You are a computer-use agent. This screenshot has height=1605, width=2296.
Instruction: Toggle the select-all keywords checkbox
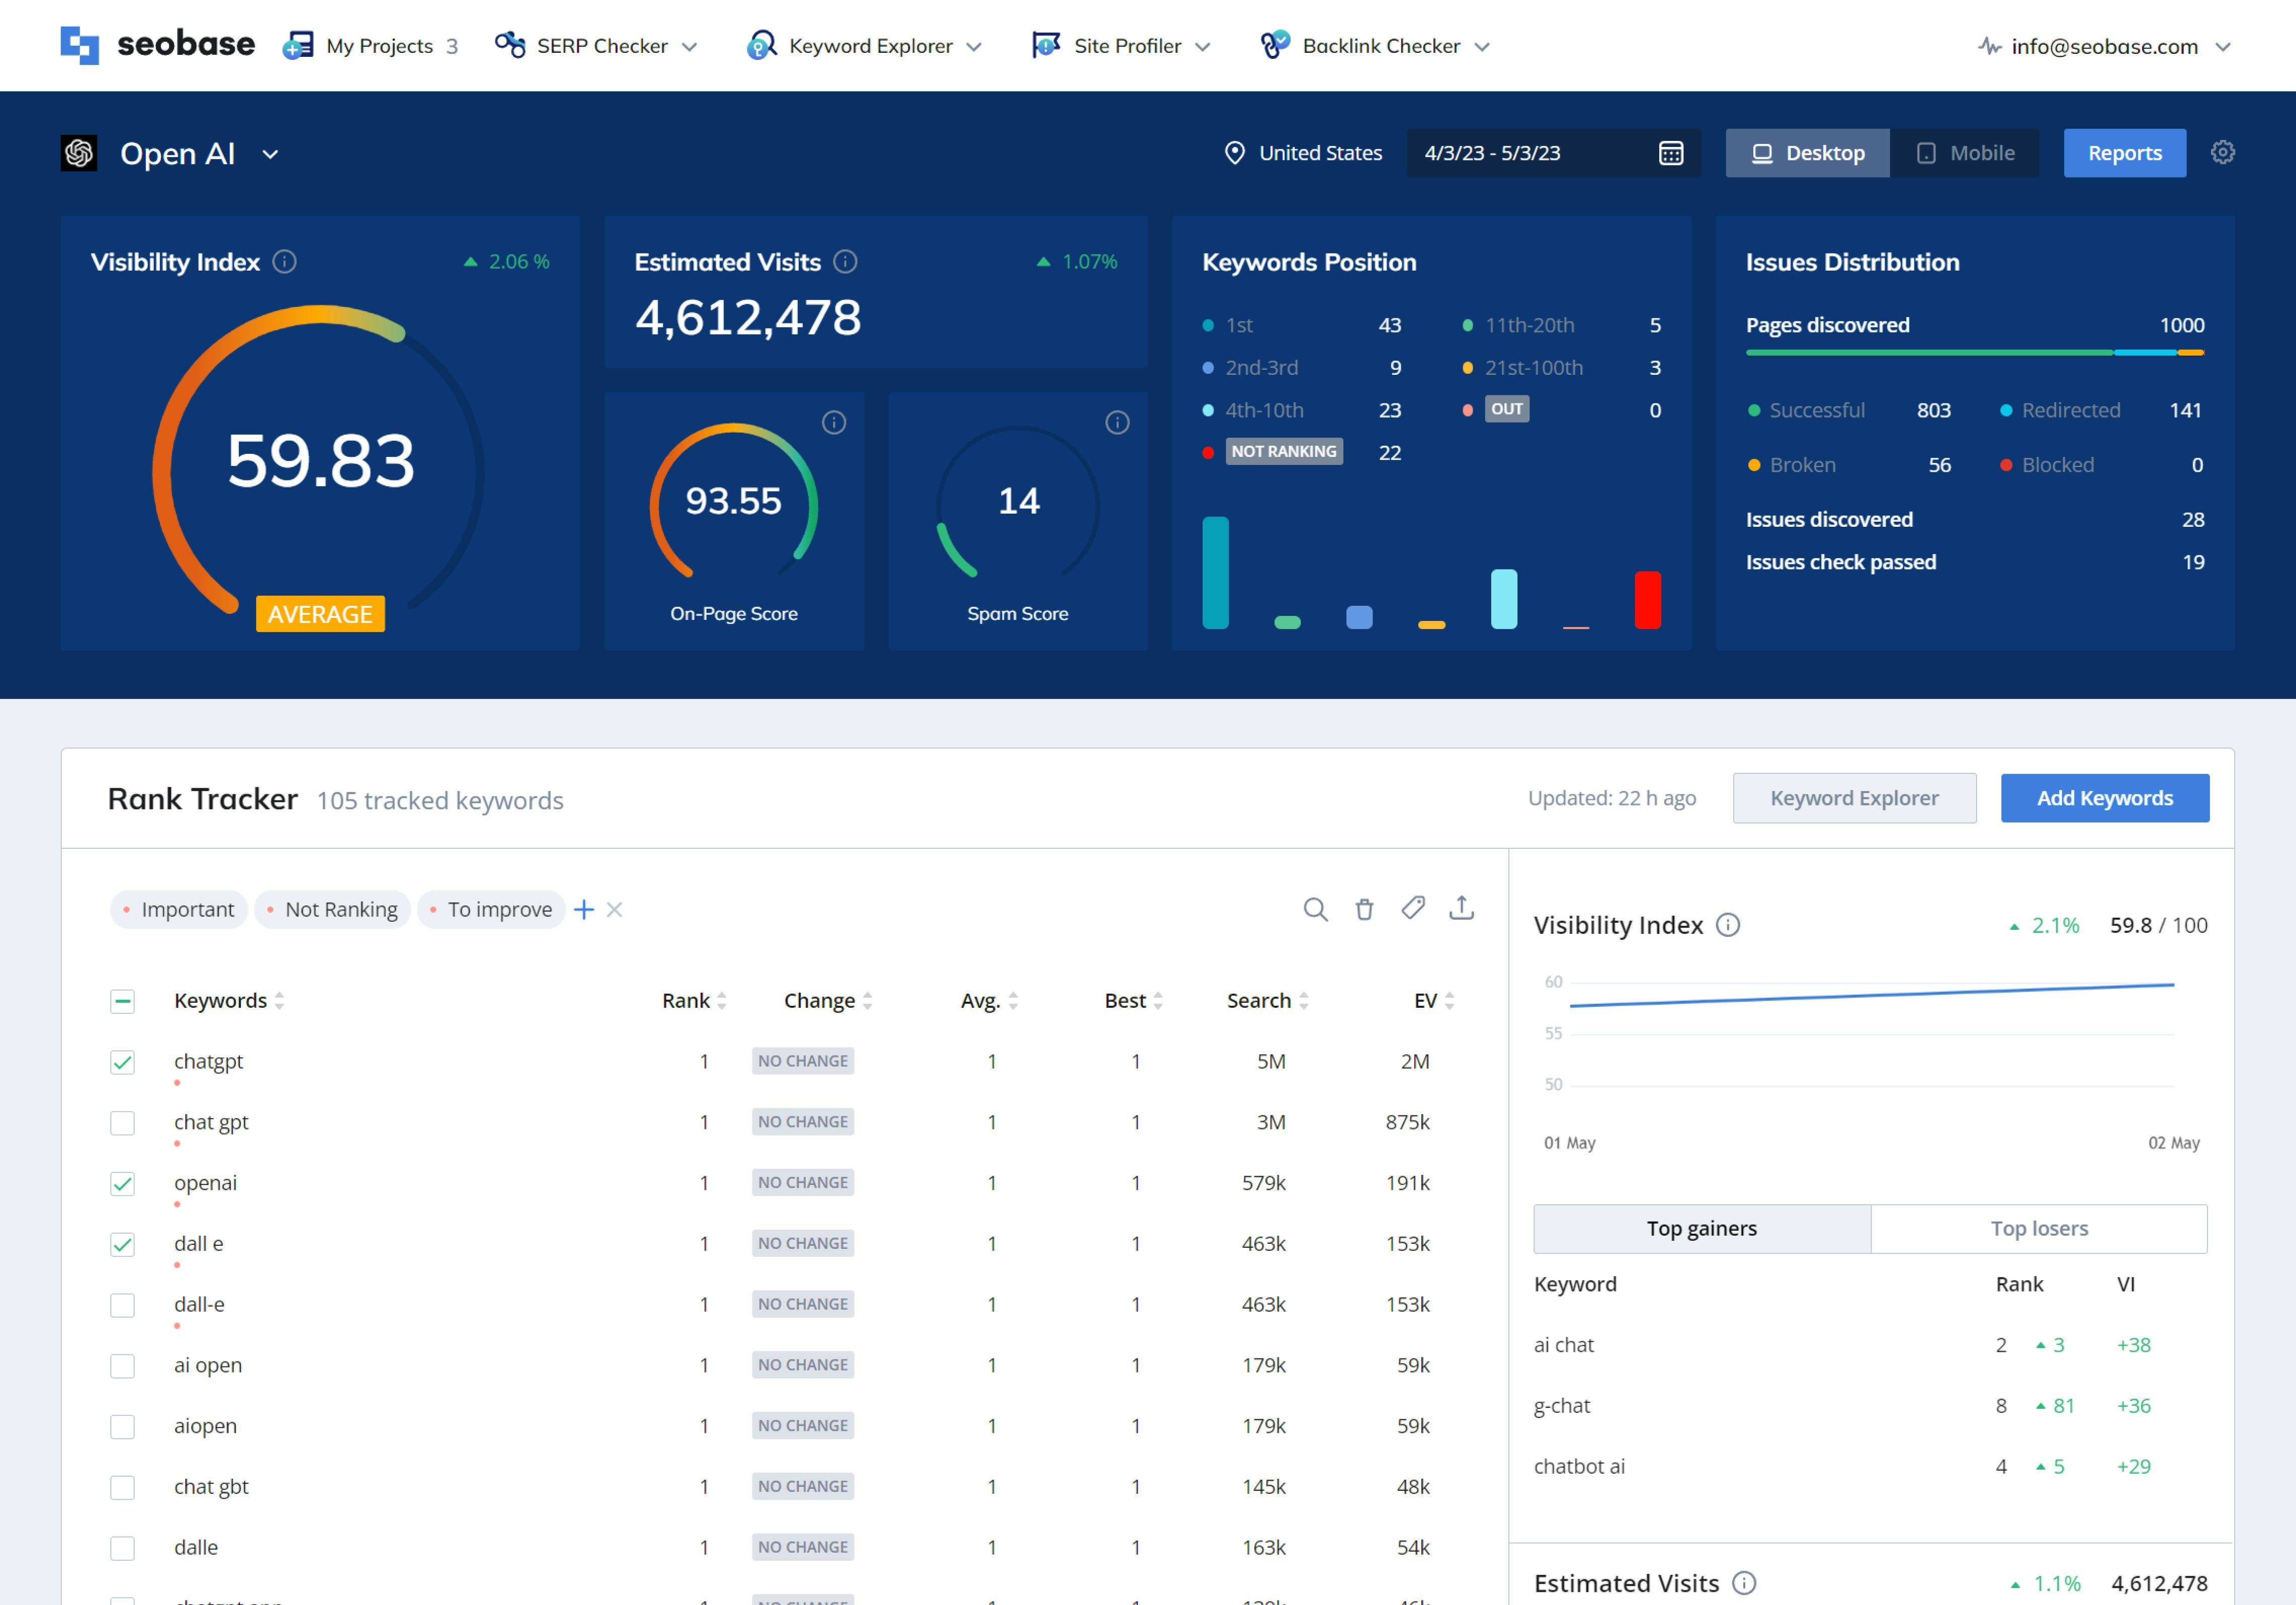coord(122,1001)
